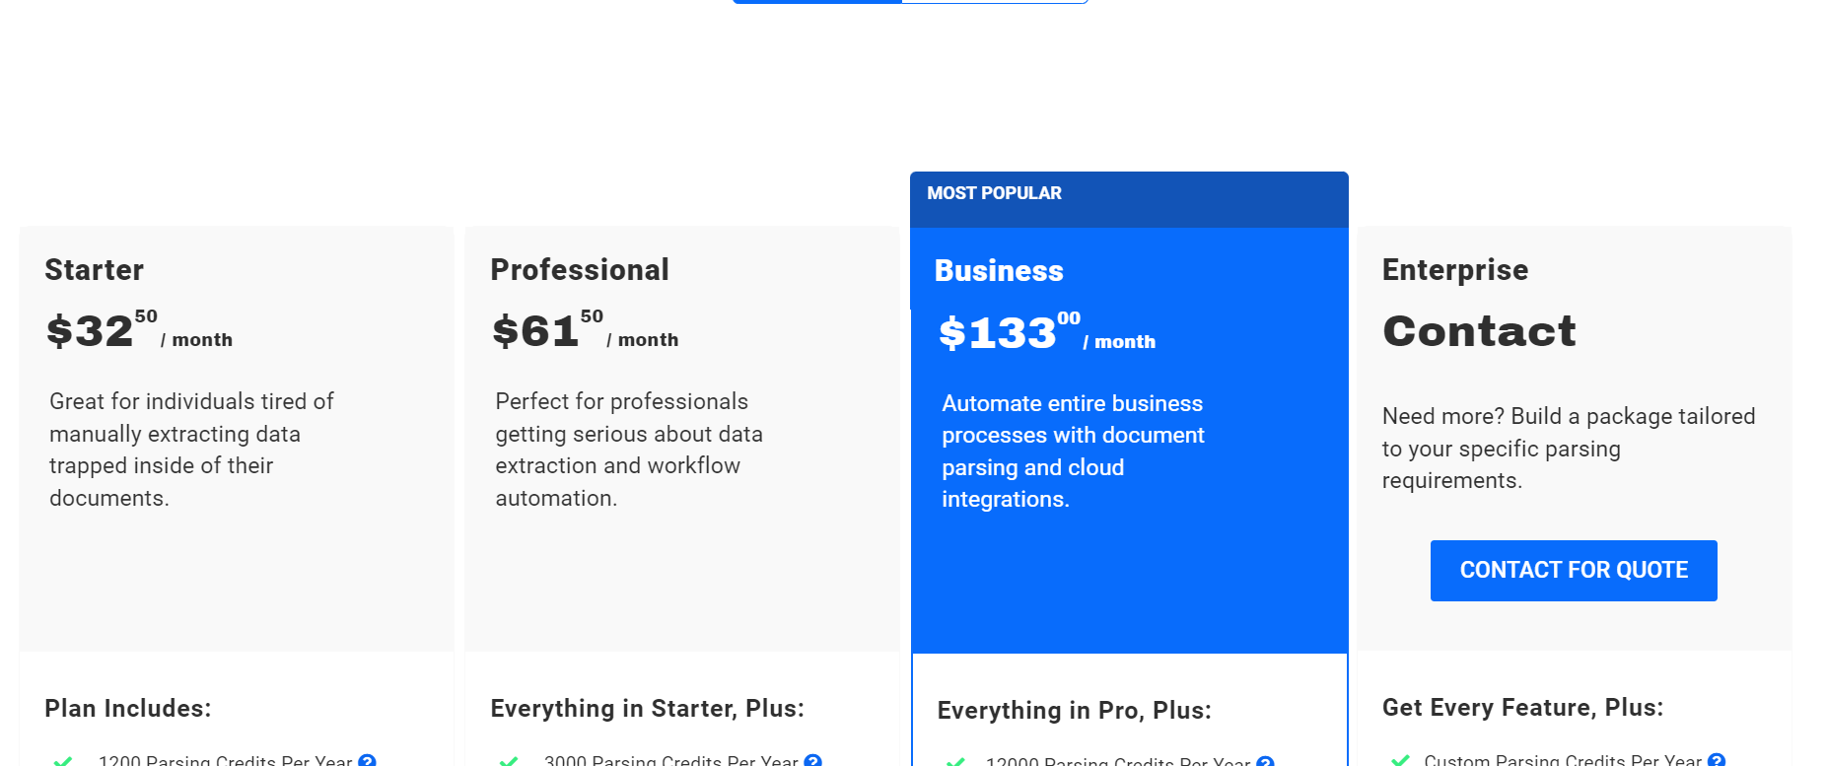Image resolution: width=1826 pixels, height=766 pixels.
Task: Click help icon beside 1200 Parsing Credits
Action: 367,761
